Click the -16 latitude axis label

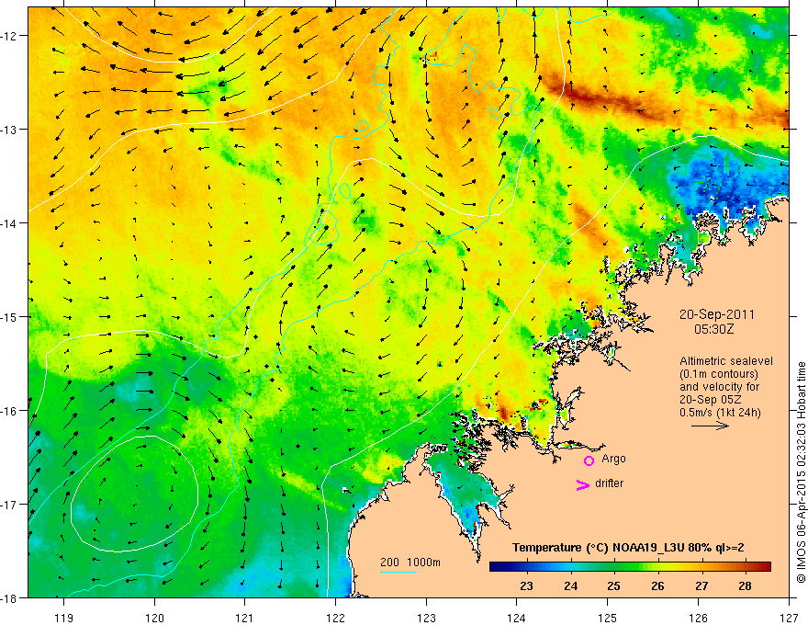click(x=10, y=411)
